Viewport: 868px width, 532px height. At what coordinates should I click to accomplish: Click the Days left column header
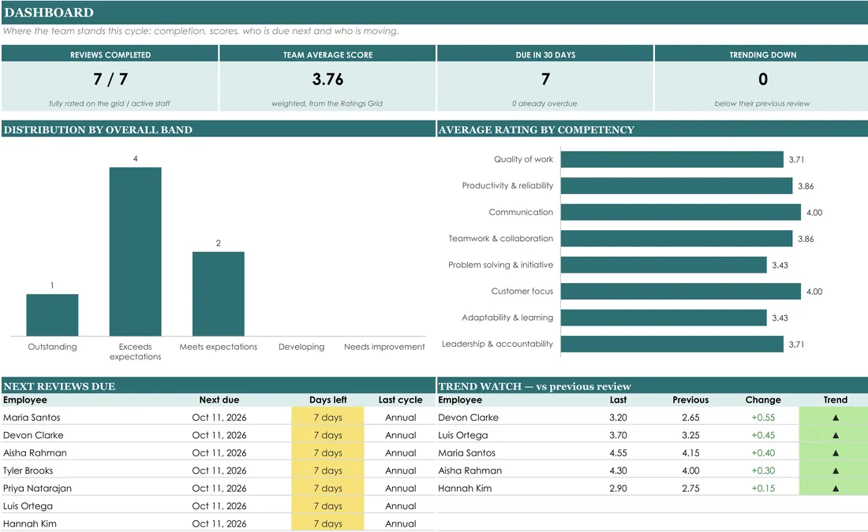pos(327,400)
